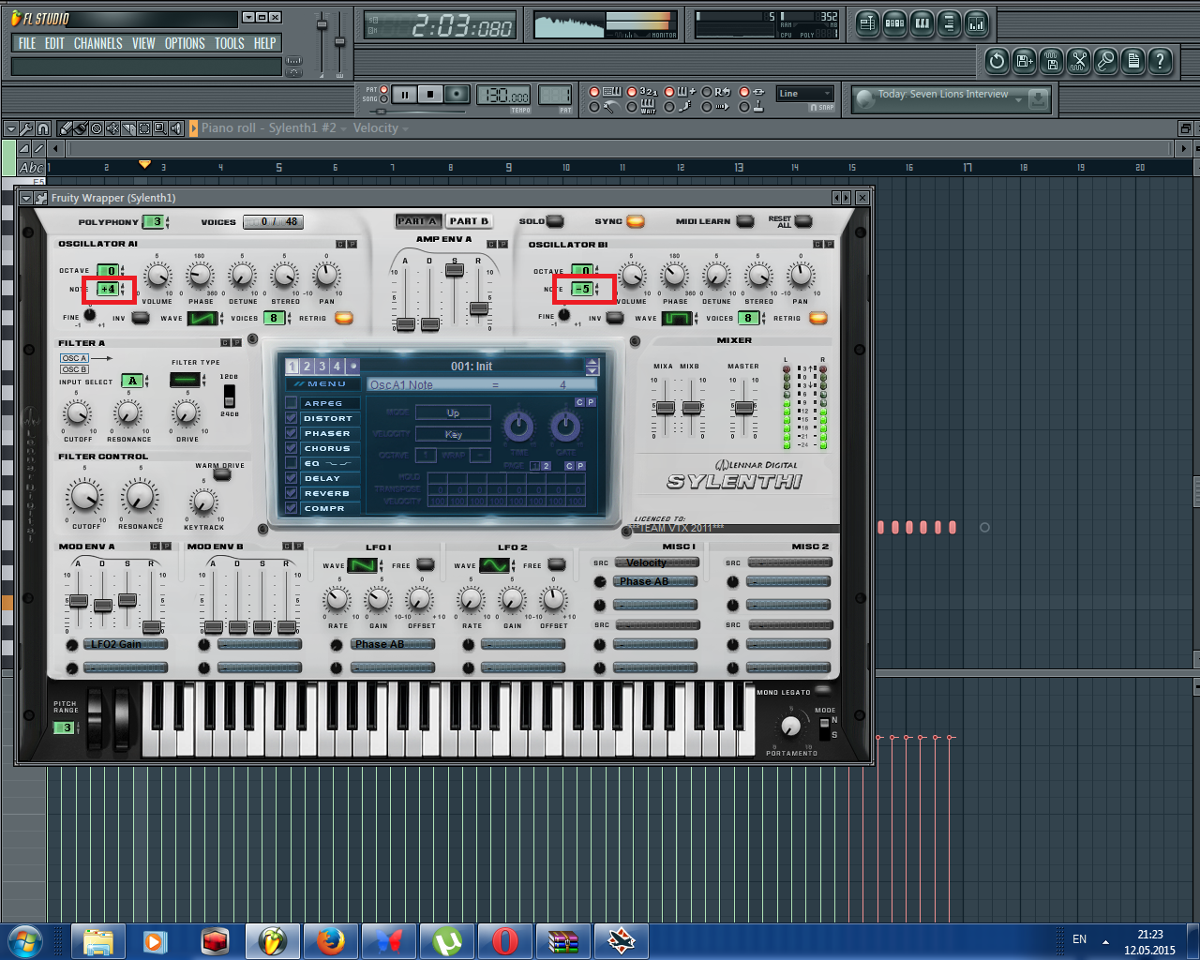1200x960 pixels.
Task: Open the OPTIONS menu
Action: tap(185, 43)
